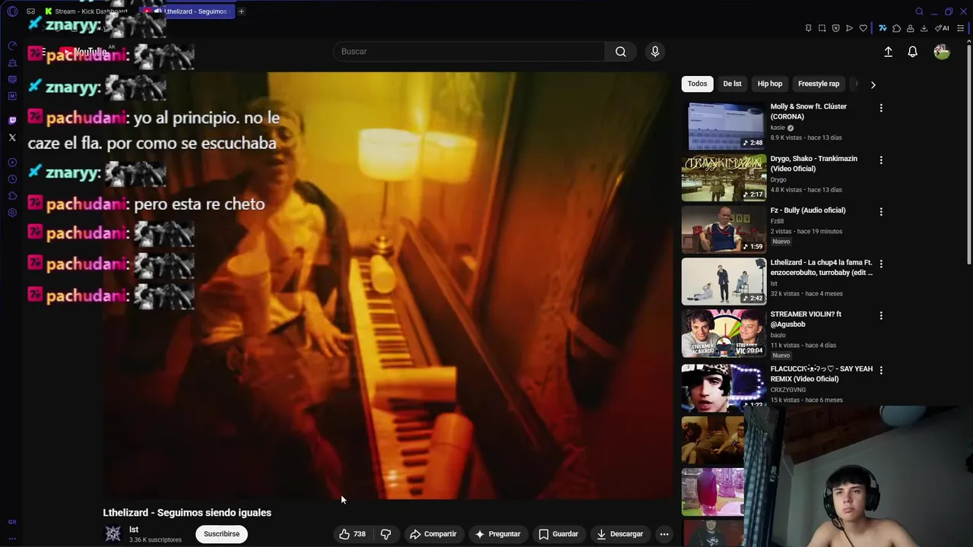Select the Hip hop filter chip

[x=769, y=84]
